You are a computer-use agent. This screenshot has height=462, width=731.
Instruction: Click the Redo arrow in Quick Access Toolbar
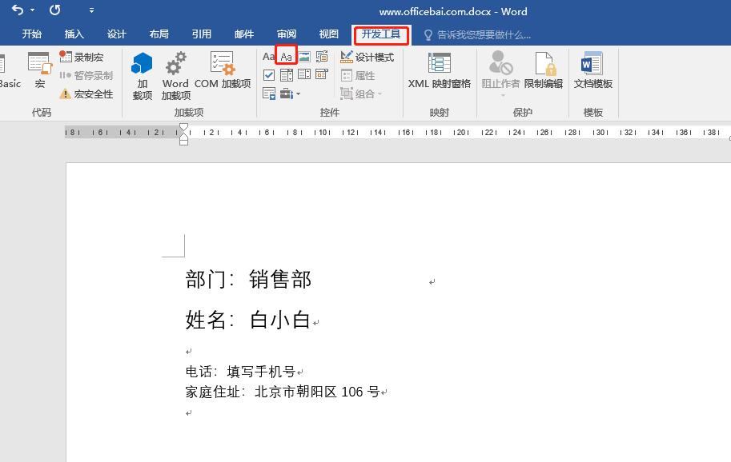tap(54, 10)
